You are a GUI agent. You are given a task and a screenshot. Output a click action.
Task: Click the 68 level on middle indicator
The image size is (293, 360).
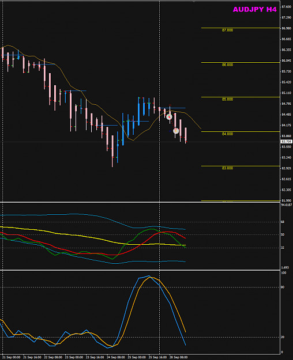(x=283, y=222)
